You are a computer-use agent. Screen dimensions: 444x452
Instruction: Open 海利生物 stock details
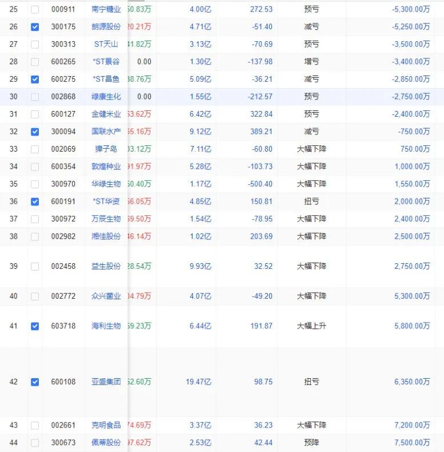pos(106,326)
